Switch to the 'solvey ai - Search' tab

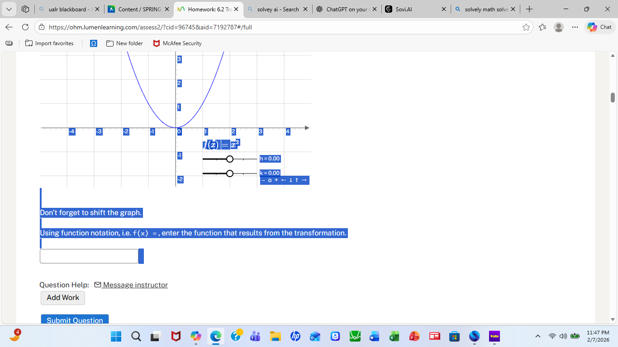(x=278, y=9)
